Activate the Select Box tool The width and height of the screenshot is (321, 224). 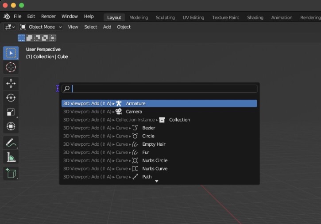click(x=11, y=53)
